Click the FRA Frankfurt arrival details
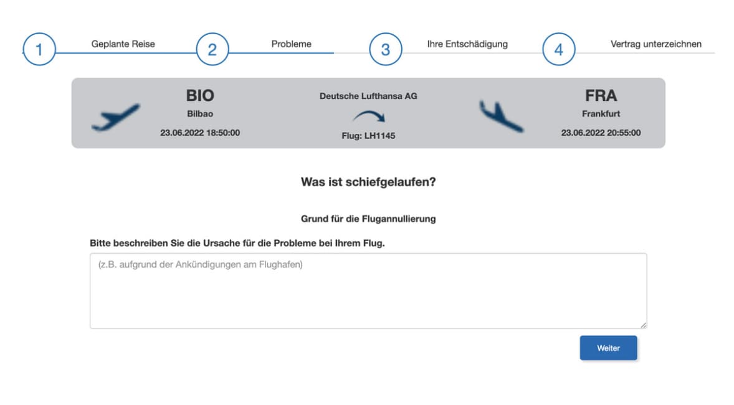 click(x=601, y=112)
